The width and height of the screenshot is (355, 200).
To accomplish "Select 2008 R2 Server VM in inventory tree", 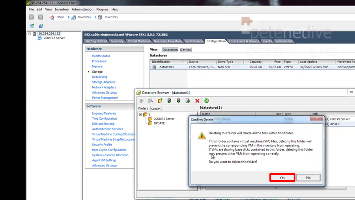I will pos(54,38).
